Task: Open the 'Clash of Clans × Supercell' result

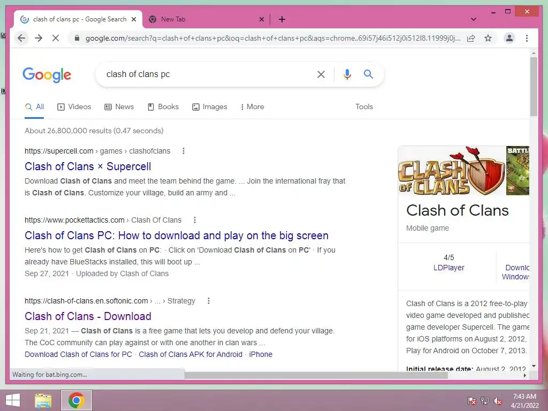Action: [88, 166]
